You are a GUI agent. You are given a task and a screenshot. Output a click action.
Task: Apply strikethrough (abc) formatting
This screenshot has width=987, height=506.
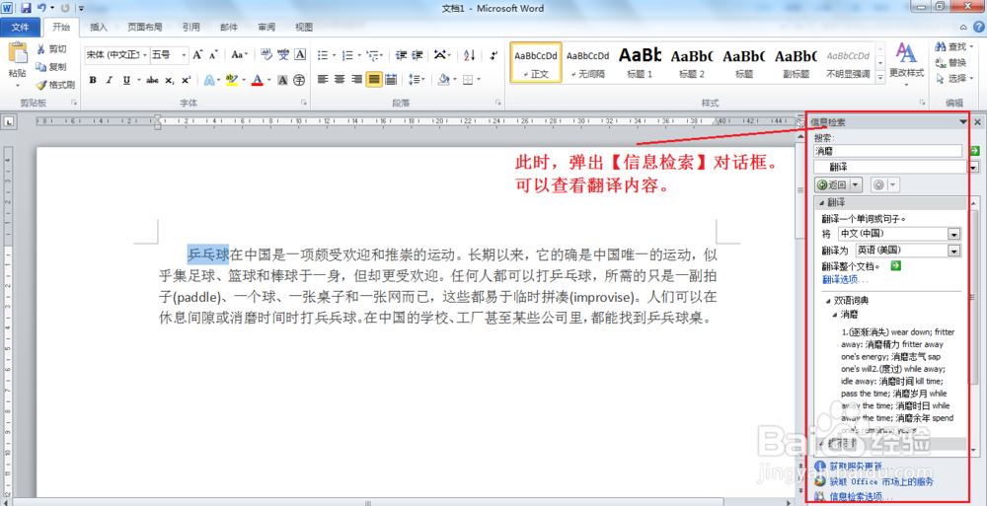click(152, 80)
